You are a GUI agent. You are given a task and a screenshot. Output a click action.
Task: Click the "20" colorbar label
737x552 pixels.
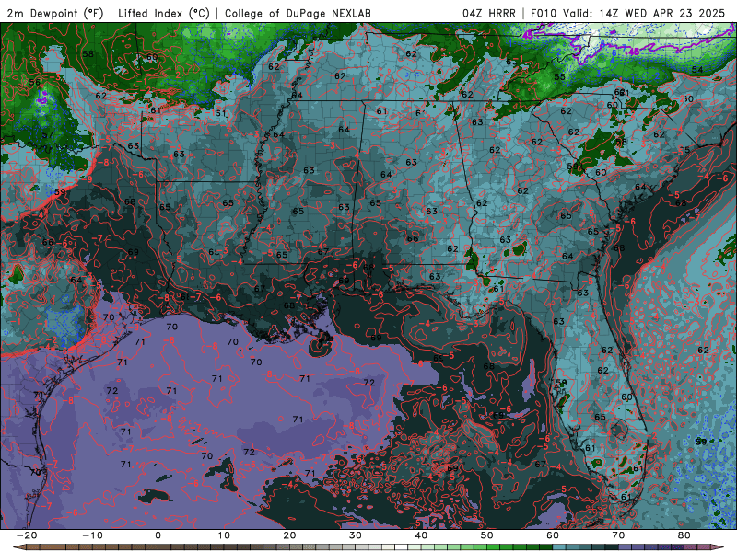point(289,535)
